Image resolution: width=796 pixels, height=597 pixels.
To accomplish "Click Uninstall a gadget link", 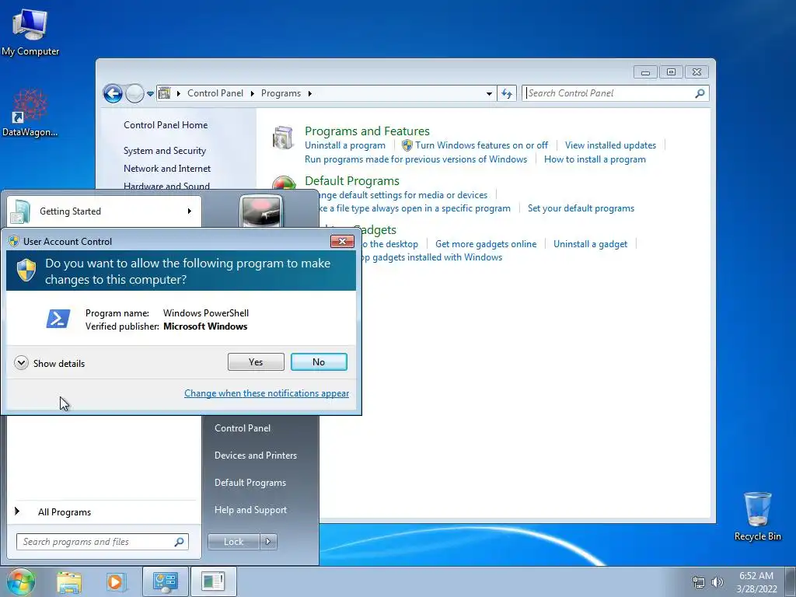I will point(591,244).
